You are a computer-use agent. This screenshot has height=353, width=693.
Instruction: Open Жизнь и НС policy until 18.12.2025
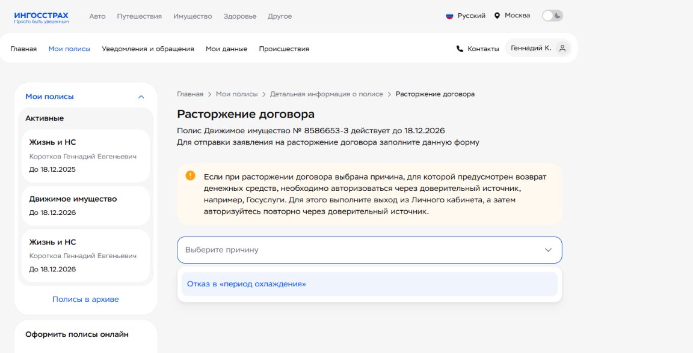click(85, 155)
